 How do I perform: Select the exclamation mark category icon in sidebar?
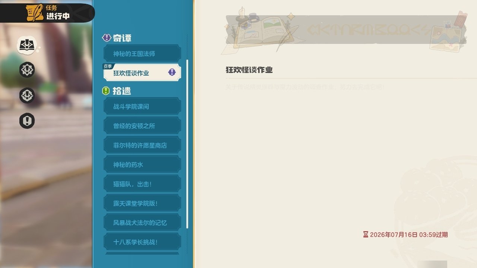point(27,121)
